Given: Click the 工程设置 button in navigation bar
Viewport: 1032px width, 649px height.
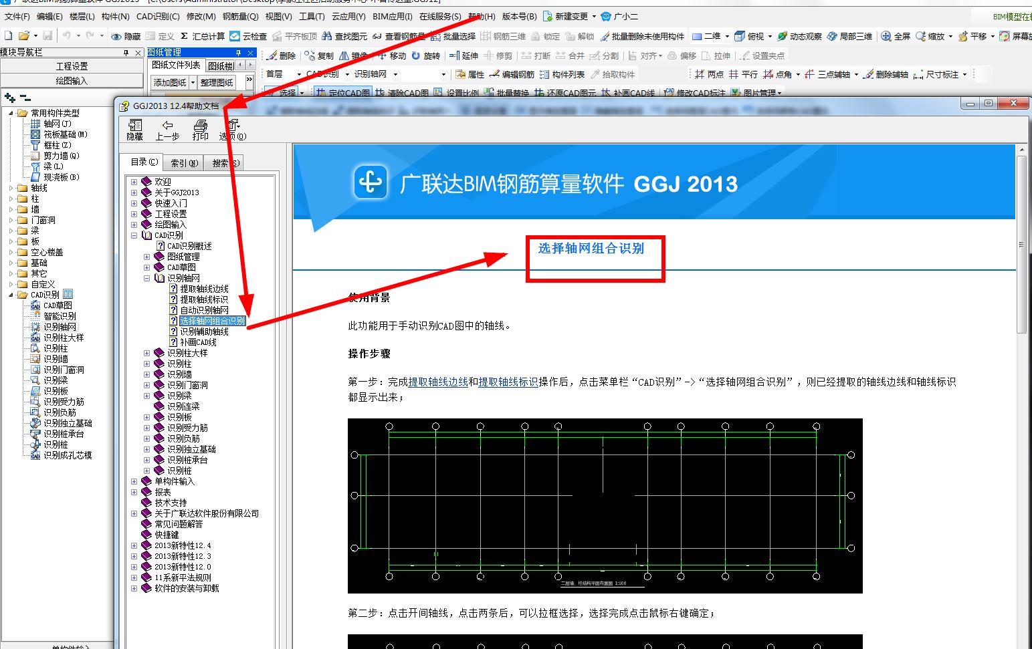Looking at the screenshot, I should [72, 66].
